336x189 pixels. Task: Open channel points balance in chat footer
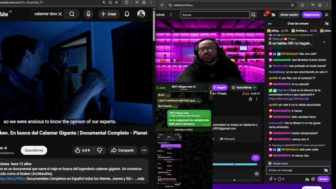(x=281, y=179)
